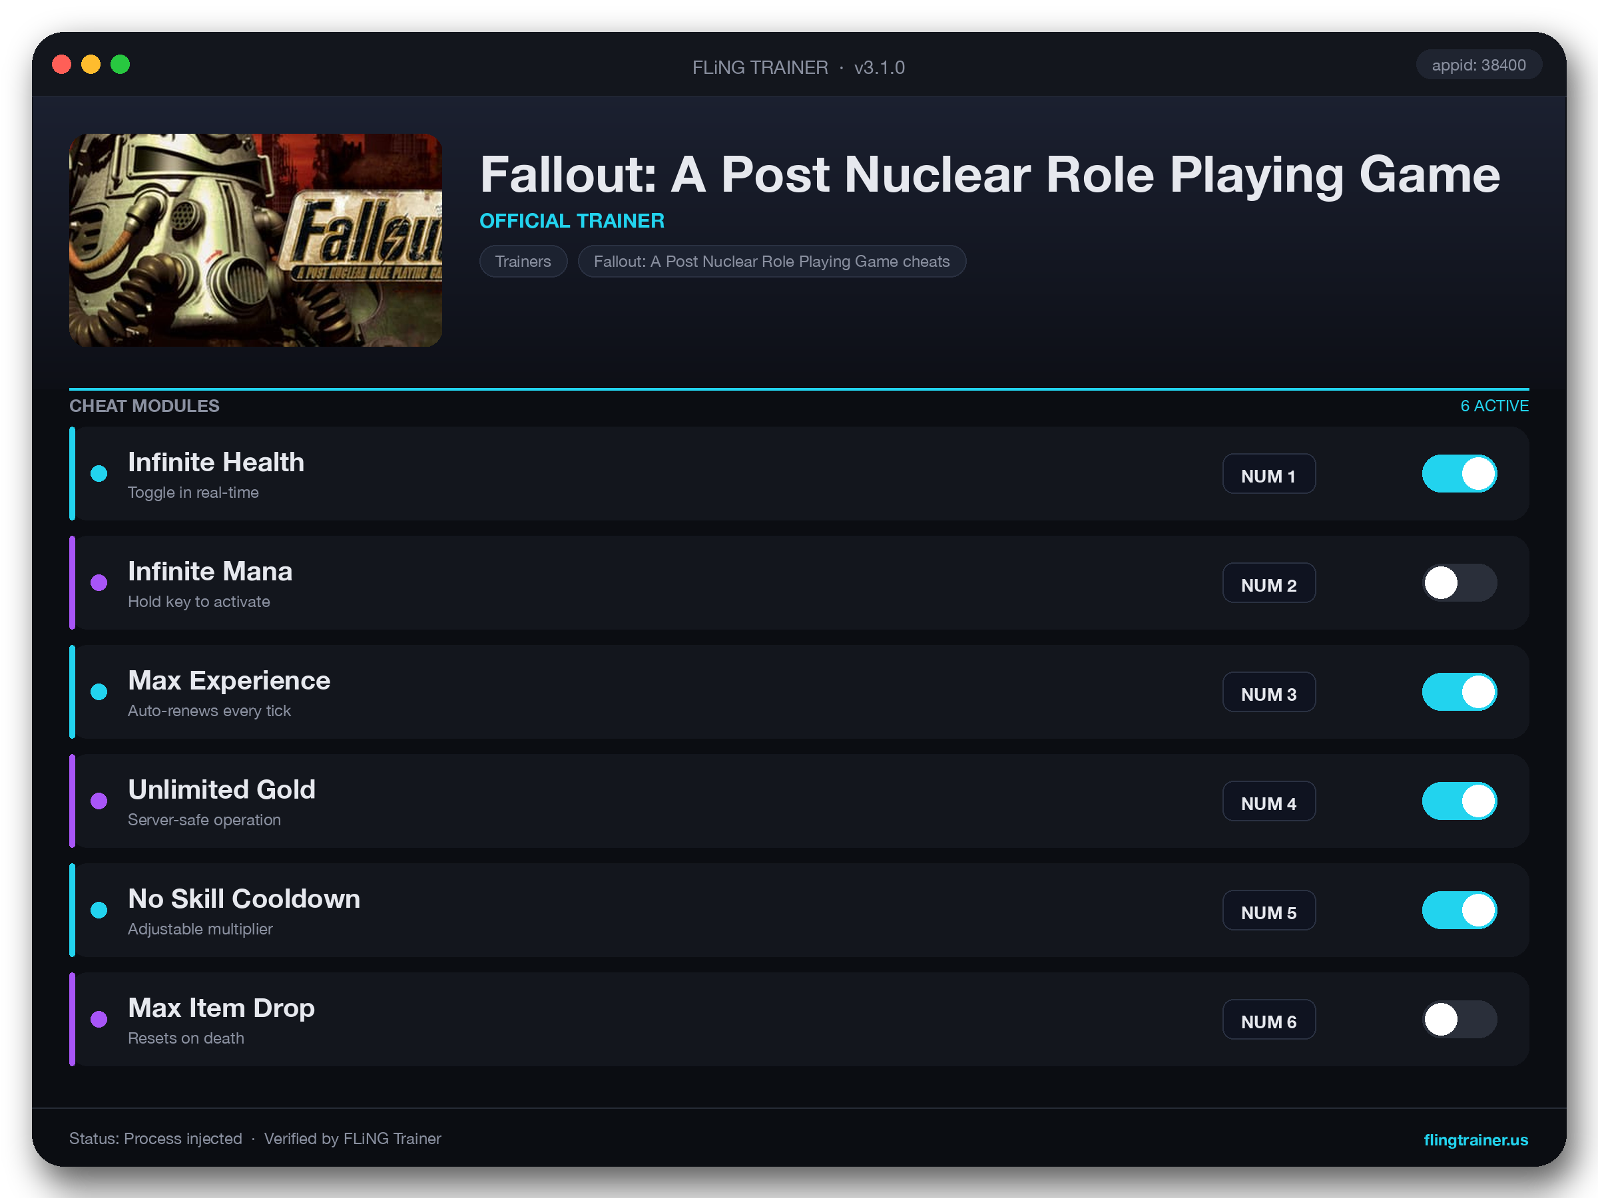This screenshot has width=1598, height=1198.
Task: Select the Infinite Mana title
Action: pyautogui.click(x=210, y=571)
